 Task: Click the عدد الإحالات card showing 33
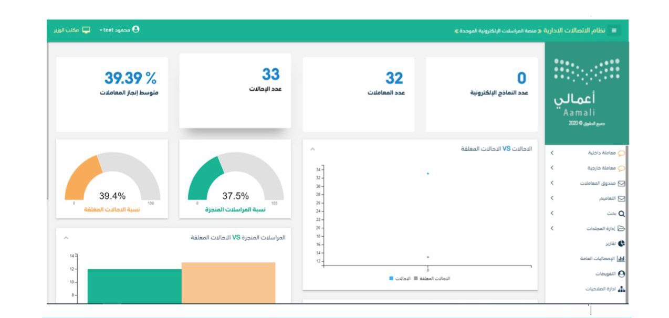click(x=235, y=90)
